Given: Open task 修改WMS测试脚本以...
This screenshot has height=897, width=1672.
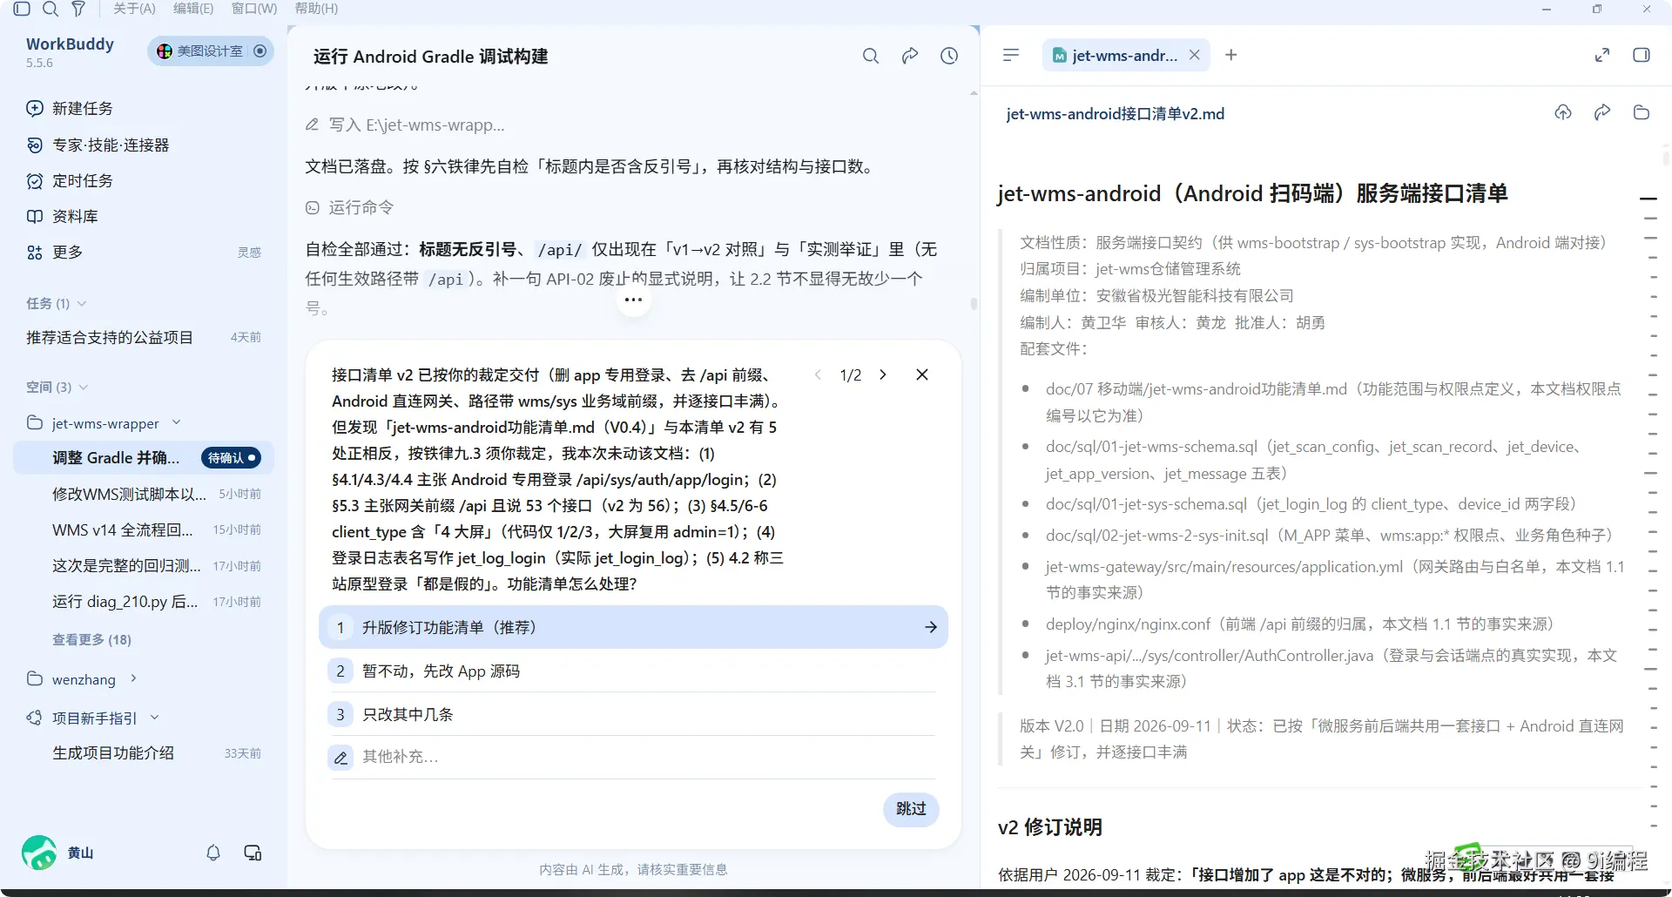Looking at the screenshot, I should pos(144,494).
